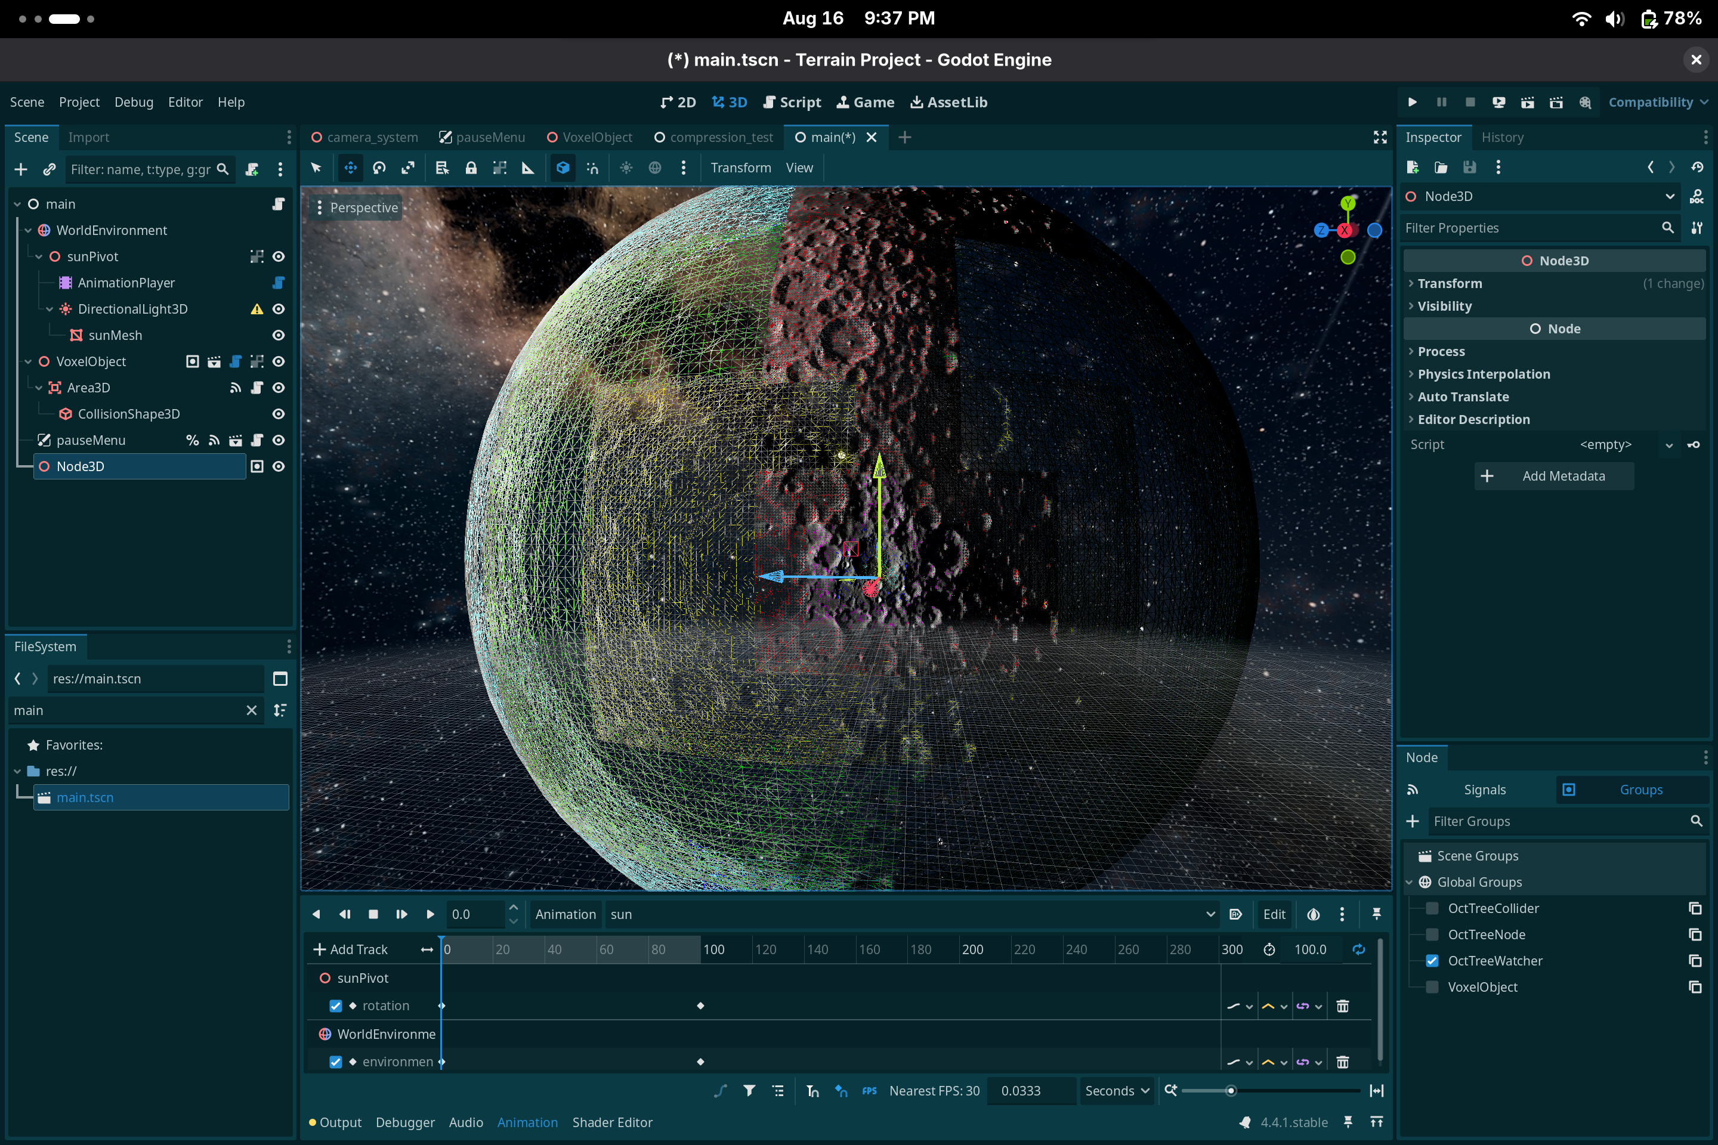Open the Debug menu
The image size is (1718, 1145).
(134, 102)
